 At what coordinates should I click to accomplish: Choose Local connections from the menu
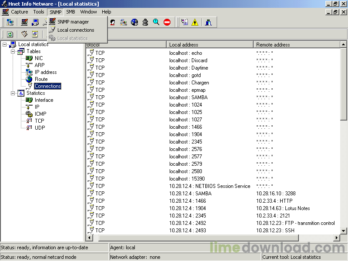point(78,30)
